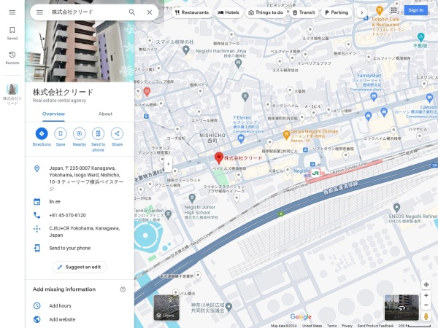This screenshot has width=438, height=328.
Task: Click the magnifier search icon
Action: coord(132,12)
